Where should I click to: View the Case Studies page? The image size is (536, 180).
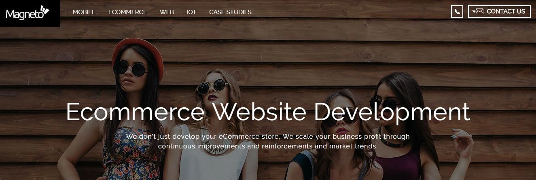230,12
